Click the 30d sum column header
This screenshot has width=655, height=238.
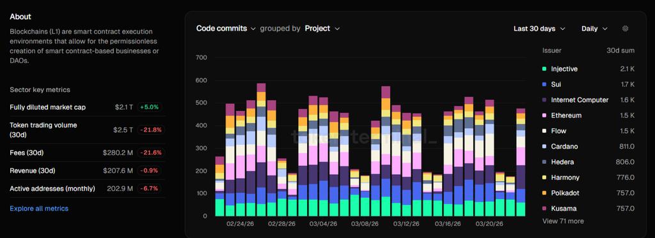point(620,50)
